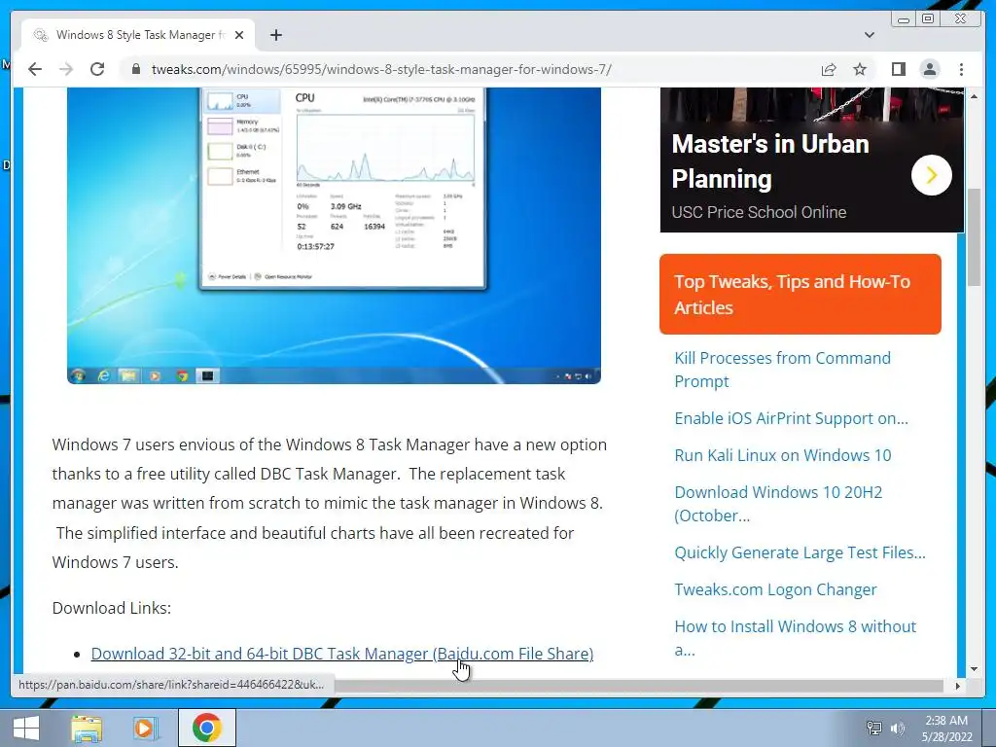Open a new tab
The width and height of the screenshot is (996, 747).
275,35
